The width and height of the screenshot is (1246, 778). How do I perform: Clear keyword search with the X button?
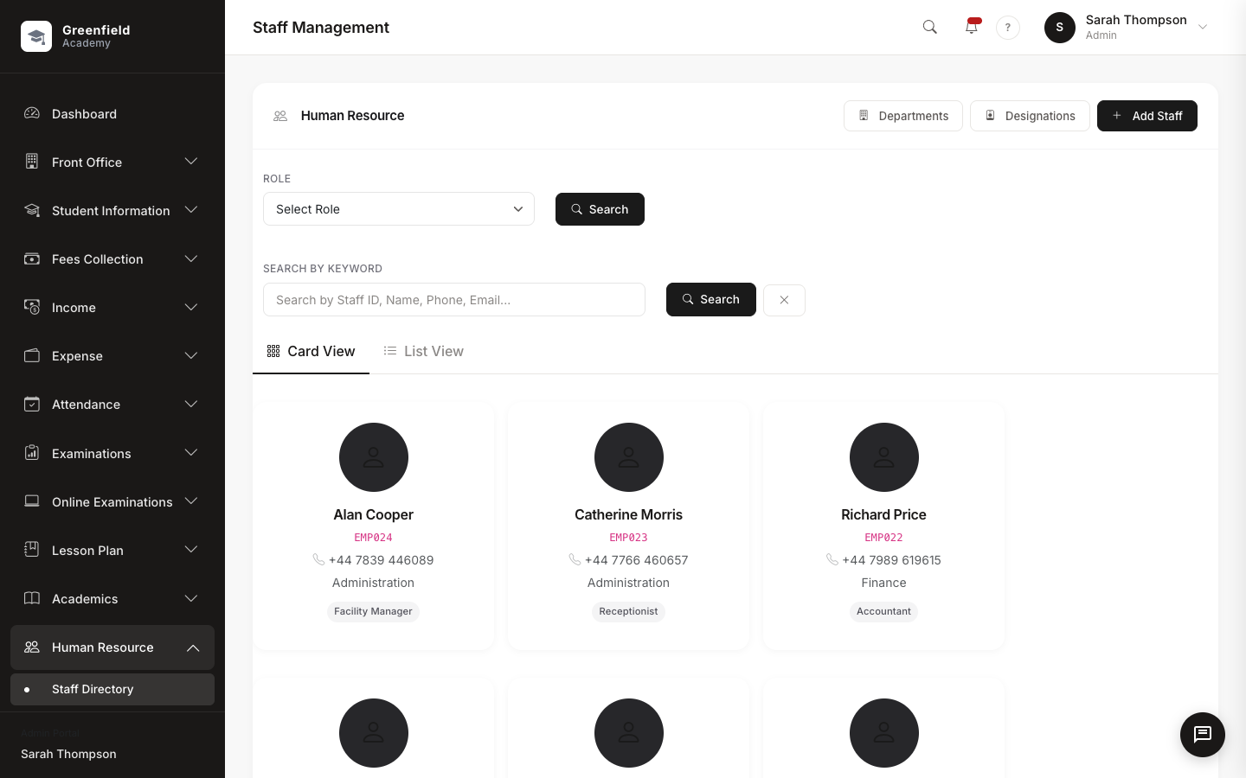[784, 300]
